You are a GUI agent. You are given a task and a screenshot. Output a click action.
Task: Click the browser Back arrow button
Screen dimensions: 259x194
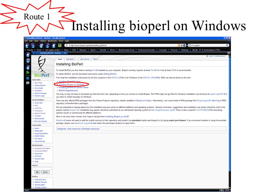(x=27, y=45)
